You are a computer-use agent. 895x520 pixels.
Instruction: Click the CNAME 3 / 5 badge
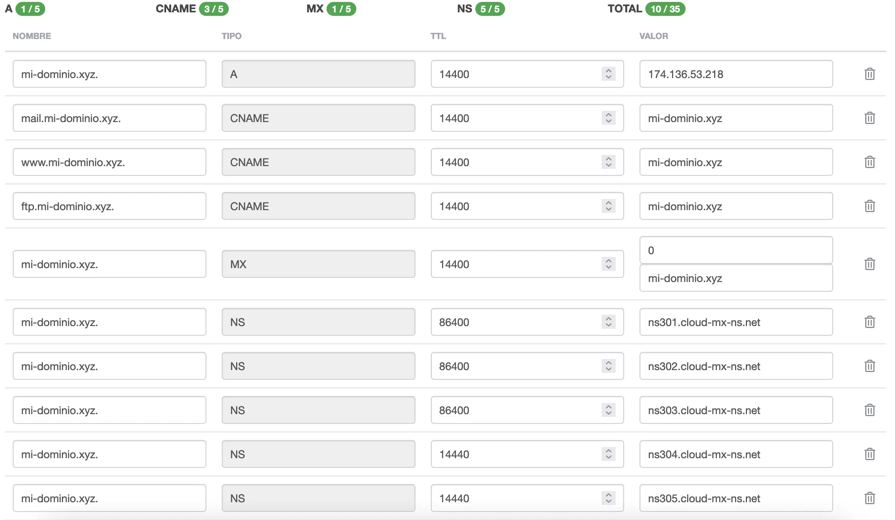(214, 9)
